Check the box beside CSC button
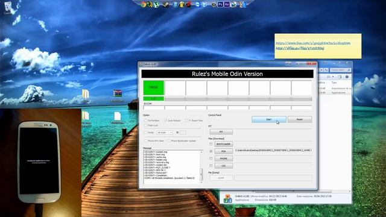The height and width of the screenshot is (217, 386). click(211, 166)
